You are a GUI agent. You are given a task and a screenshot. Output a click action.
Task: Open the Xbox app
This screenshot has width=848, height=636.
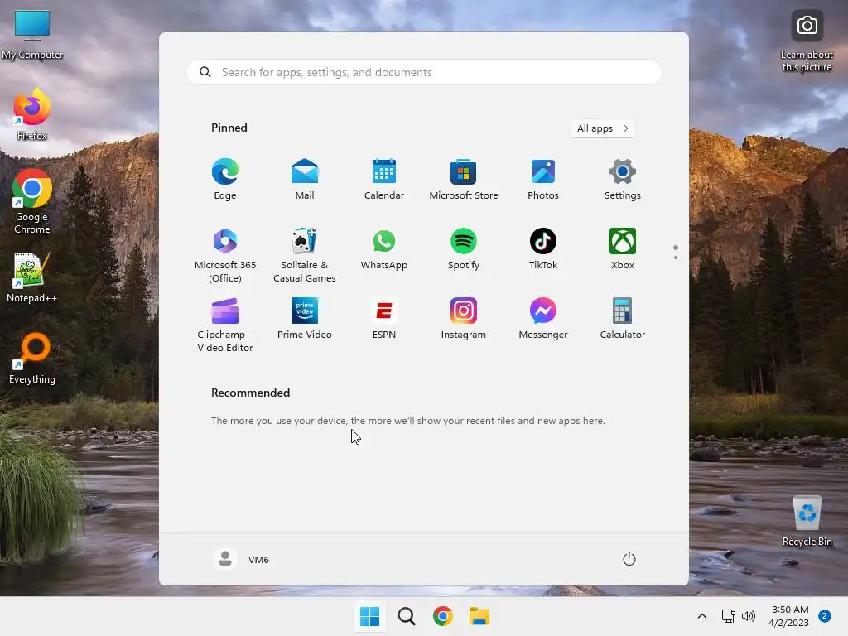click(623, 248)
